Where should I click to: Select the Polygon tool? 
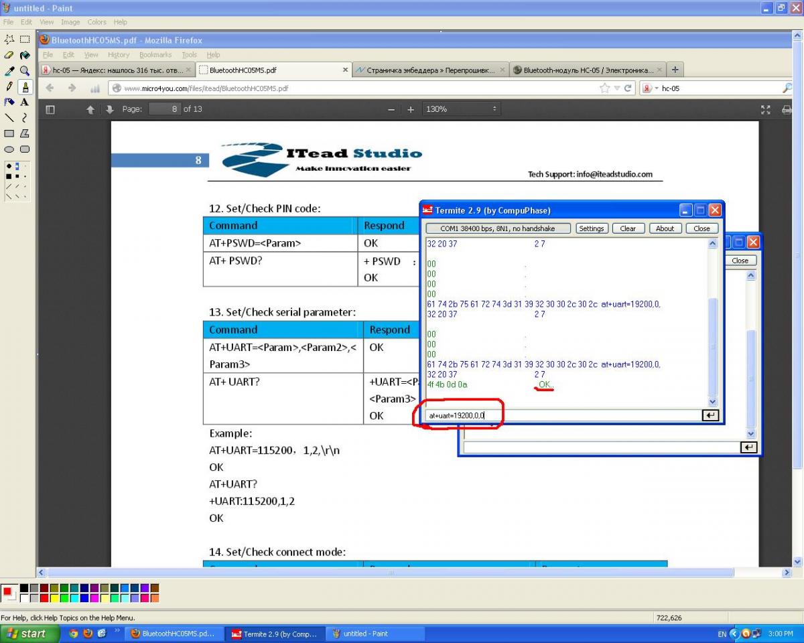point(25,133)
